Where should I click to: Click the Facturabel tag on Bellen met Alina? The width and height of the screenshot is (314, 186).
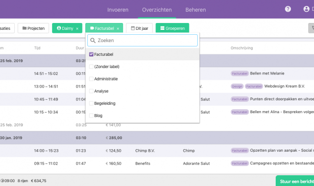click(x=240, y=112)
